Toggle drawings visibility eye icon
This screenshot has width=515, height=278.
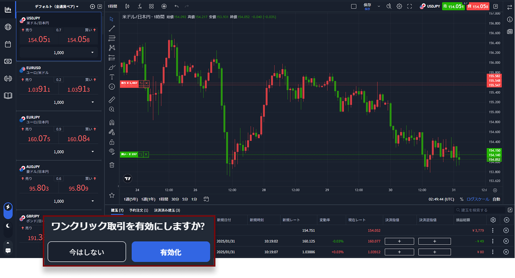pos(112,151)
